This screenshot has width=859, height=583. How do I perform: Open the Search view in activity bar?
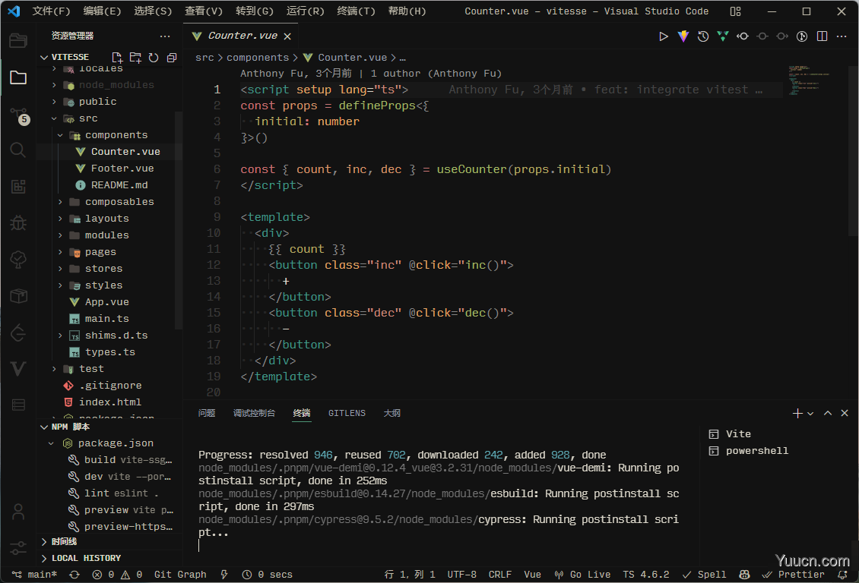tap(18, 150)
